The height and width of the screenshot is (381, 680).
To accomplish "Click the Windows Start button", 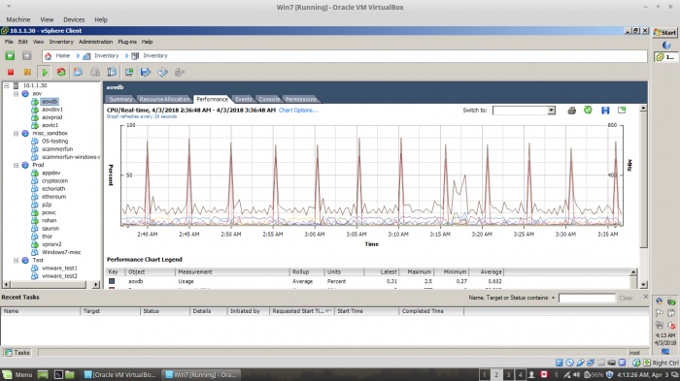I will point(664,32).
